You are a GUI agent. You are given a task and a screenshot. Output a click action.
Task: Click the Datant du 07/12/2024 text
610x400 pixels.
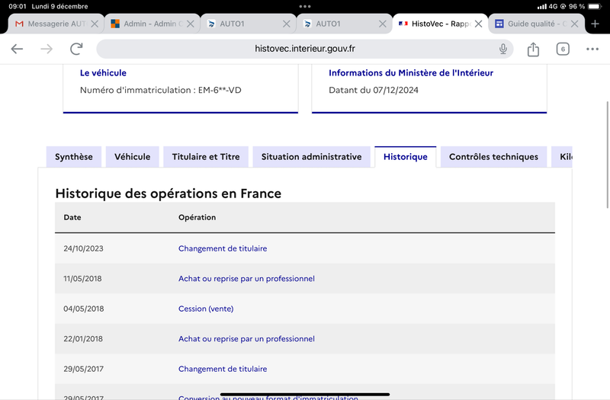click(x=374, y=90)
